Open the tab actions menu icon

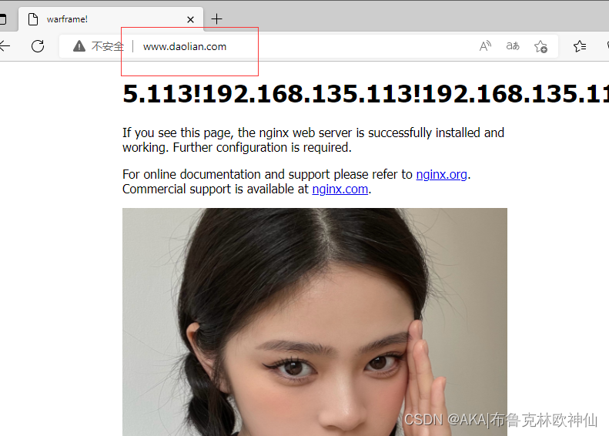2,19
